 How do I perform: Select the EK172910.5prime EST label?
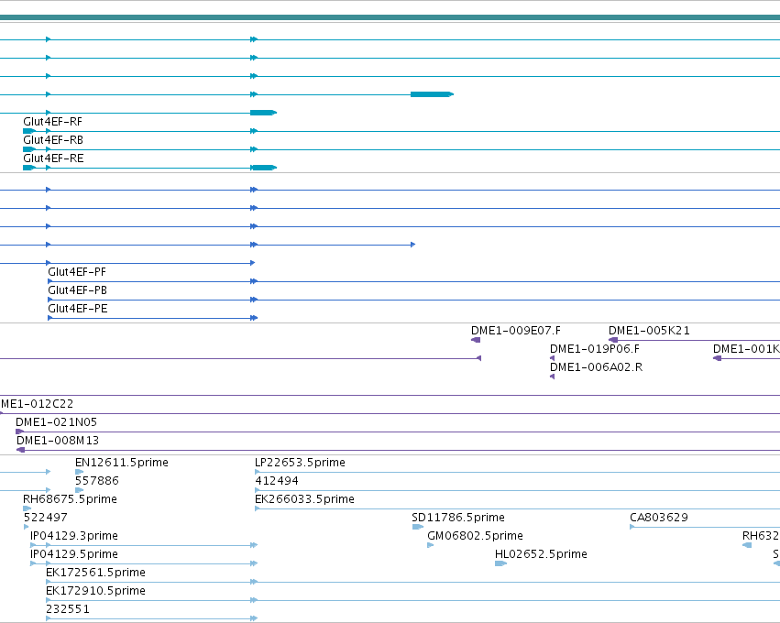click(x=95, y=591)
